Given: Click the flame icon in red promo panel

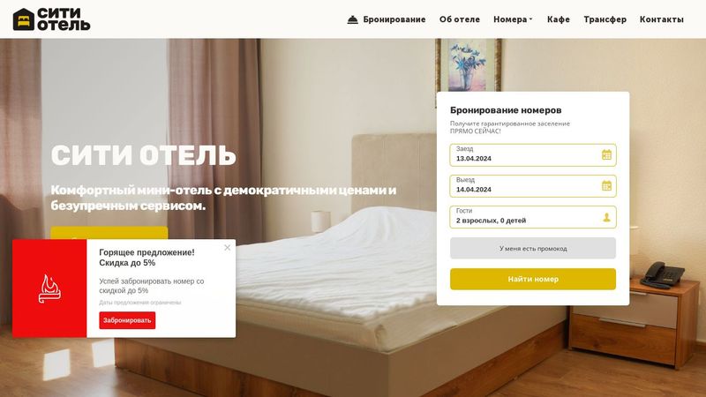Looking at the screenshot, I should point(49,288).
